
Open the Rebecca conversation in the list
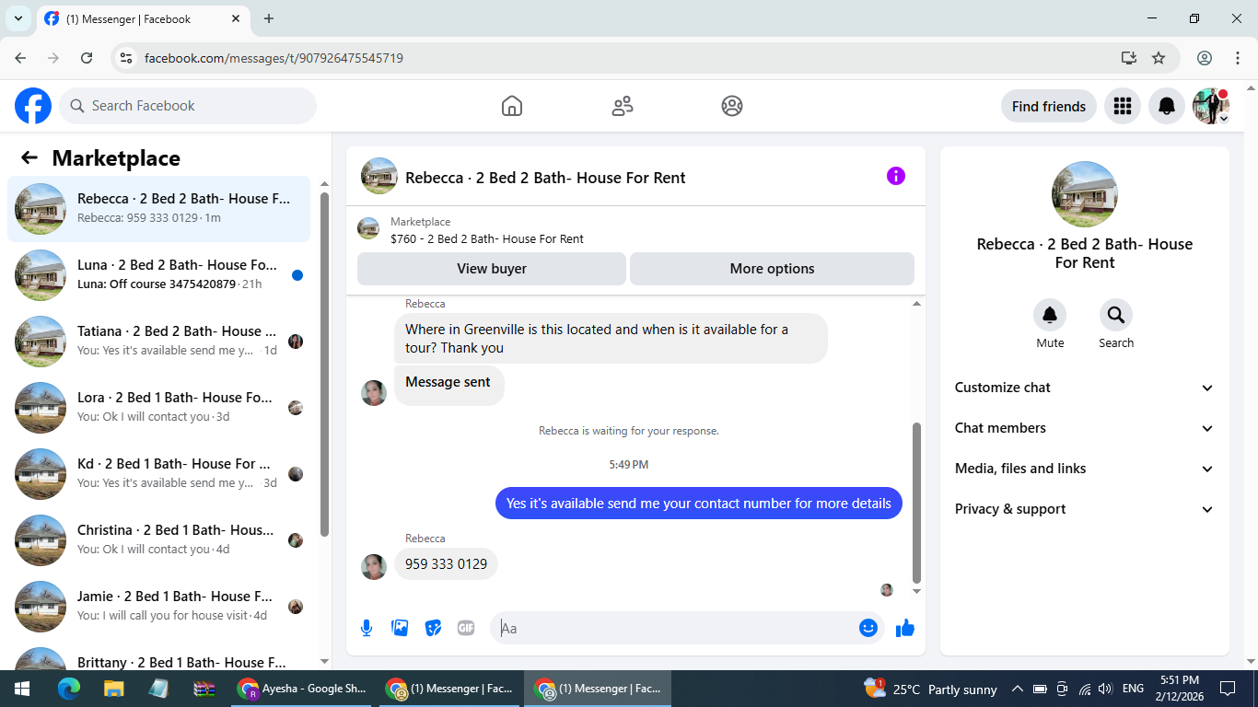(158, 209)
